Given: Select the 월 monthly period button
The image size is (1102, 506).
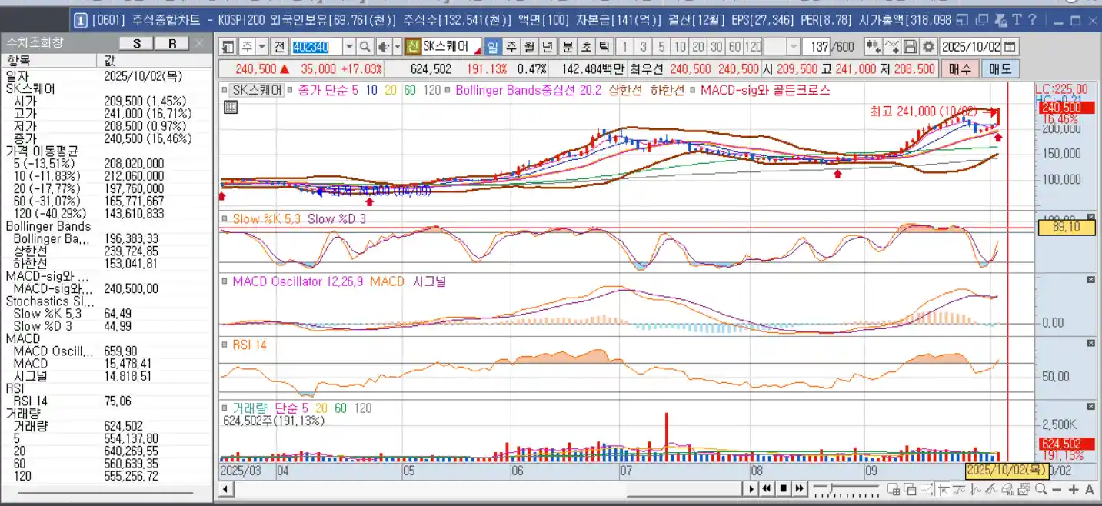Looking at the screenshot, I should [529, 47].
